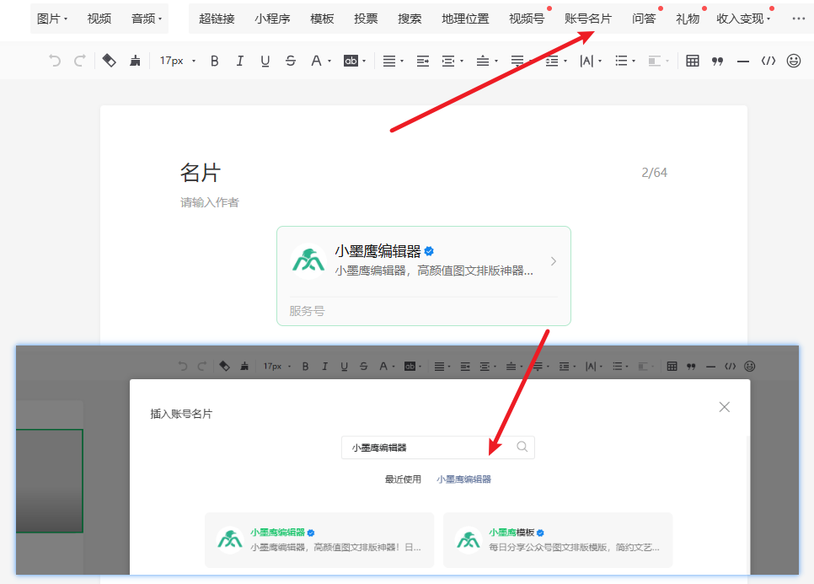This screenshot has width=814, height=584.
Task: Close the 插入账号名片 dialog
Action: pos(724,407)
